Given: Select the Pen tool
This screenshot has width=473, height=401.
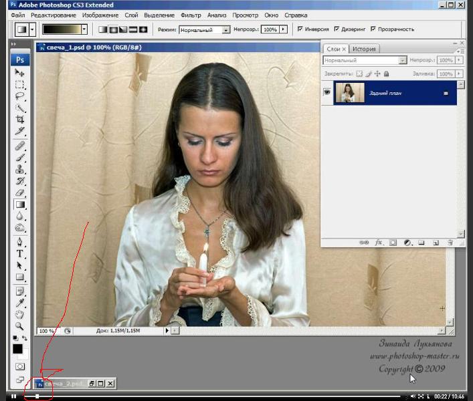Looking at the screenshot, I should point(19,242).
